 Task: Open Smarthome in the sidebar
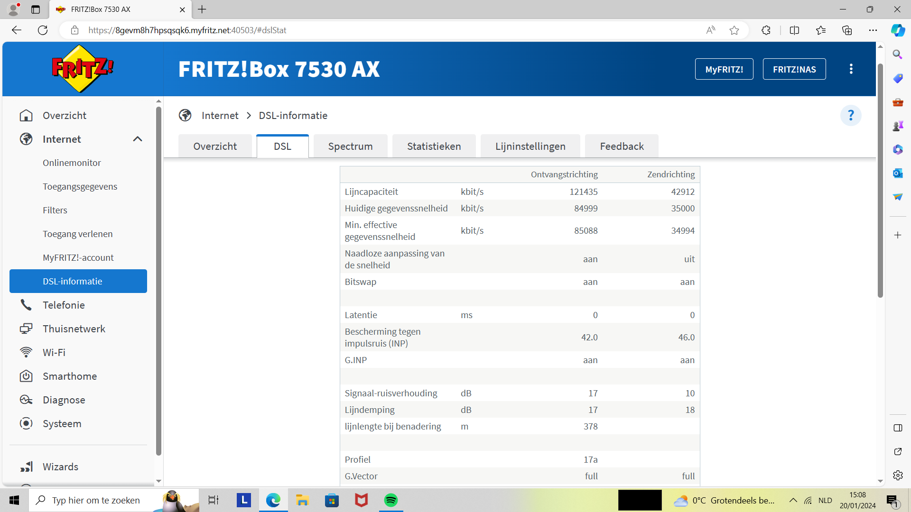tap(69, 376)
